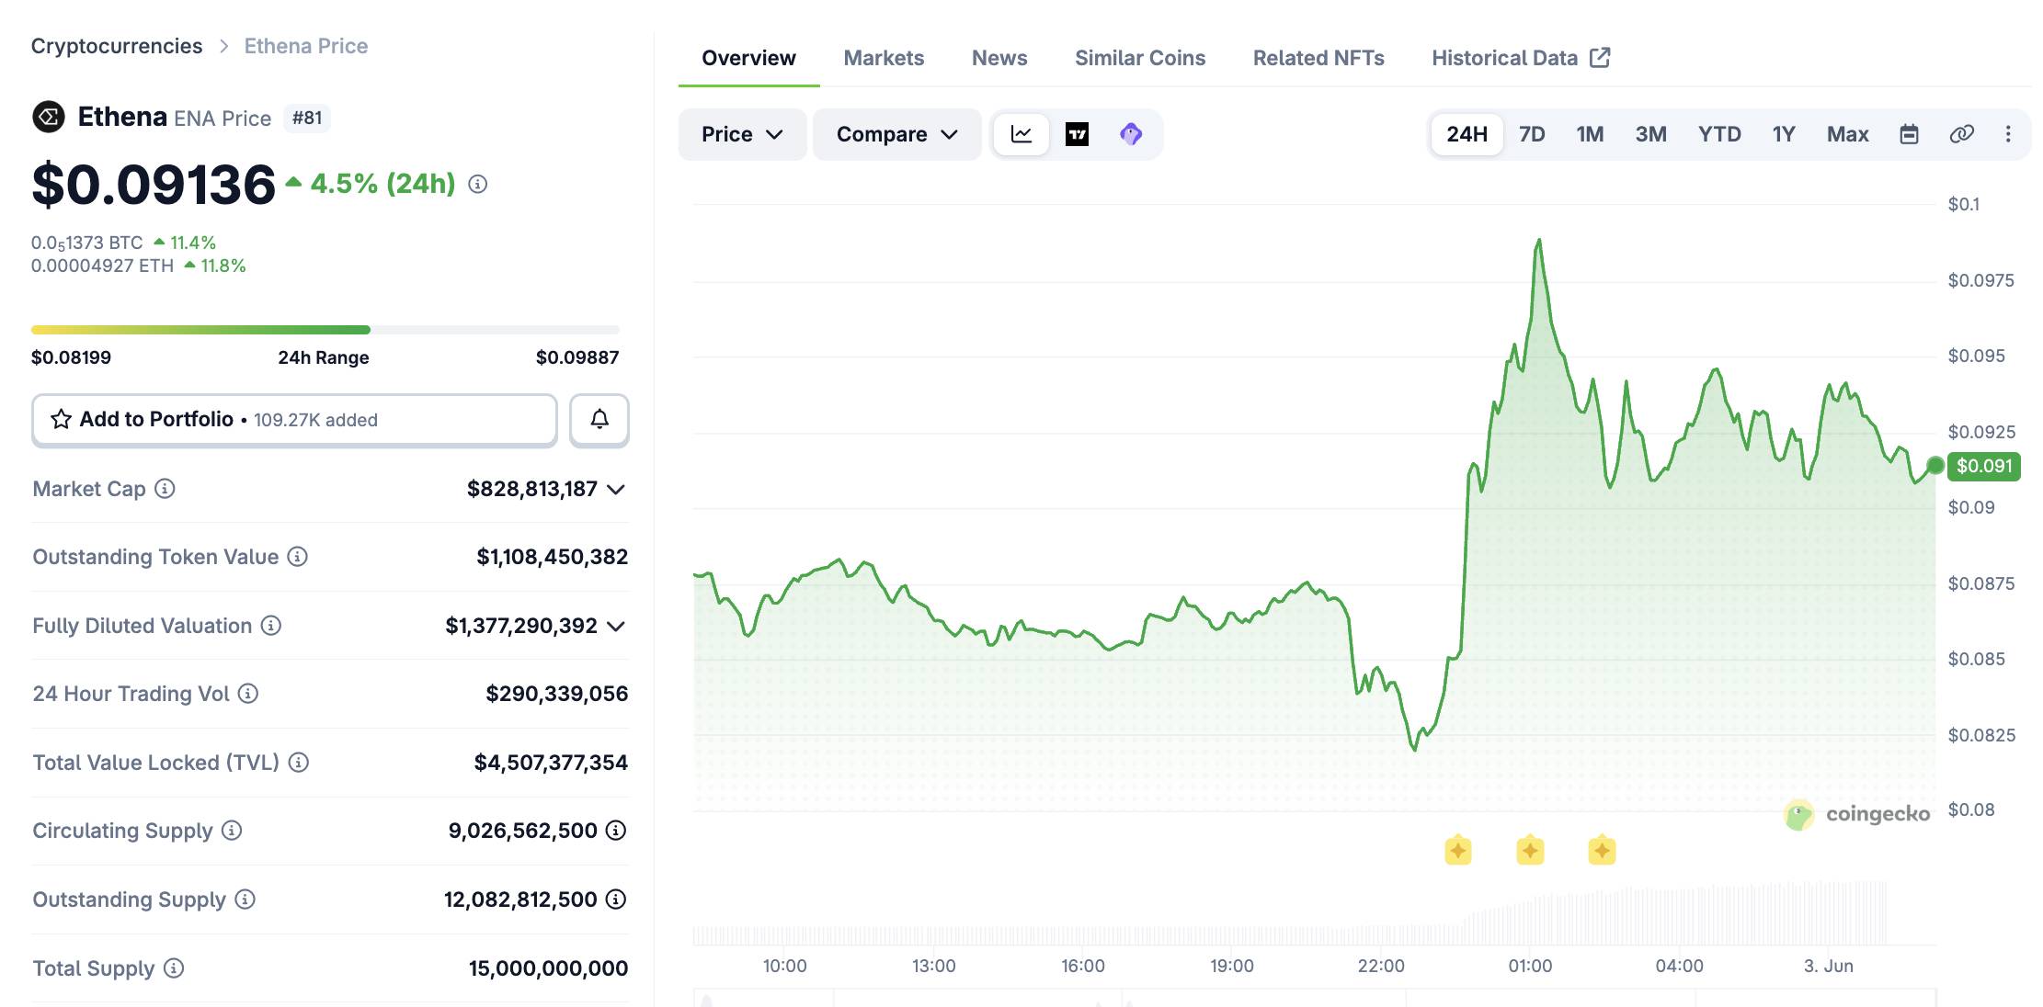Click the 15,000,000,000 total supply value
The height and width of the screenshot is (1007, 2043).
click(x=549, y=968)
